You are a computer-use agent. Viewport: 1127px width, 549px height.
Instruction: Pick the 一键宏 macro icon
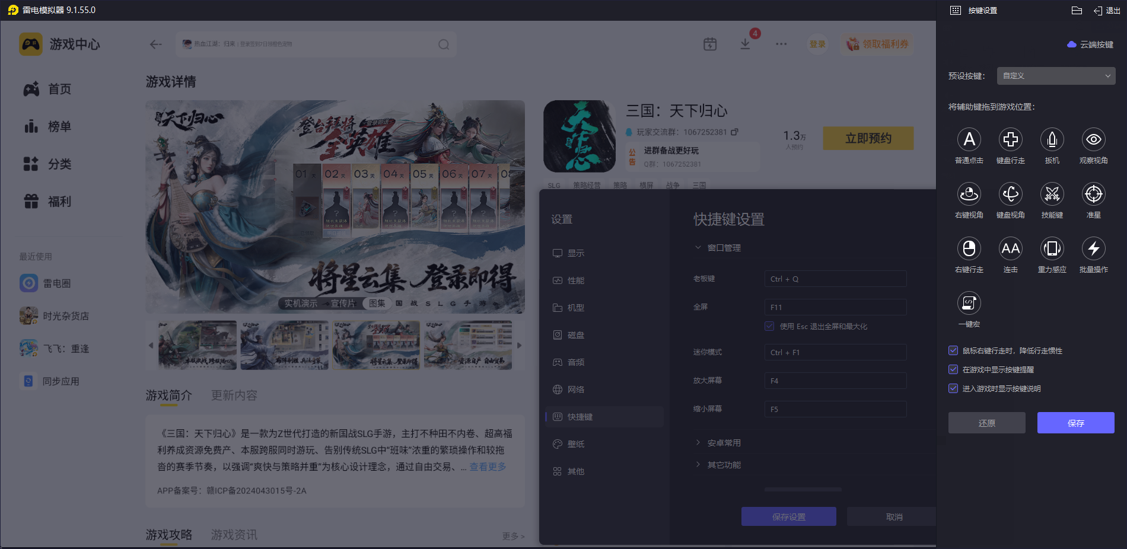pyautogui.click(x=969, y=304)
